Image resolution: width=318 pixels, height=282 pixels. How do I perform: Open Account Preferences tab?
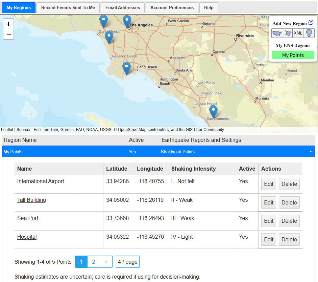click(172, 8)
